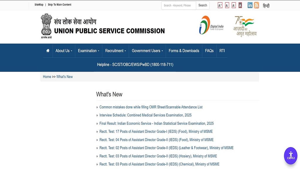The height and width of the screenshot is (169, 300).
Task: Open the RSS feed icon
Action: 256,5
